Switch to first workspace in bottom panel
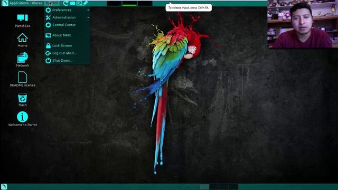Screen dimensions: 338x190 pos(204,186)
